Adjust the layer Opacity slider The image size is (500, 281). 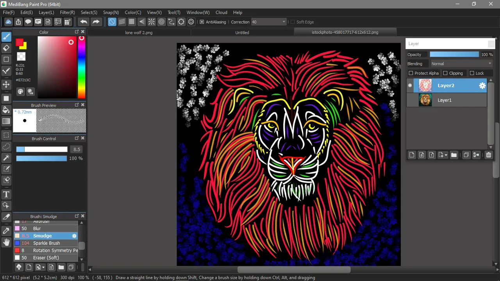[x=454, y=55]
